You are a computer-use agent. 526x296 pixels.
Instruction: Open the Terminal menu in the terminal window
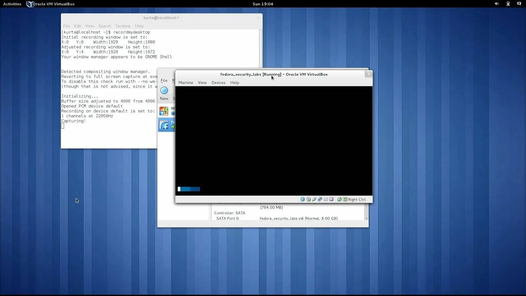pyautogui.click(x=122, y=26)
